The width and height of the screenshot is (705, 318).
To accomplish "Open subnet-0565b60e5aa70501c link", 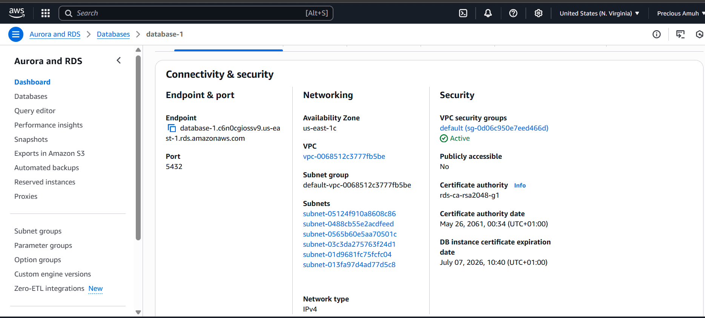I will (350, 234).
